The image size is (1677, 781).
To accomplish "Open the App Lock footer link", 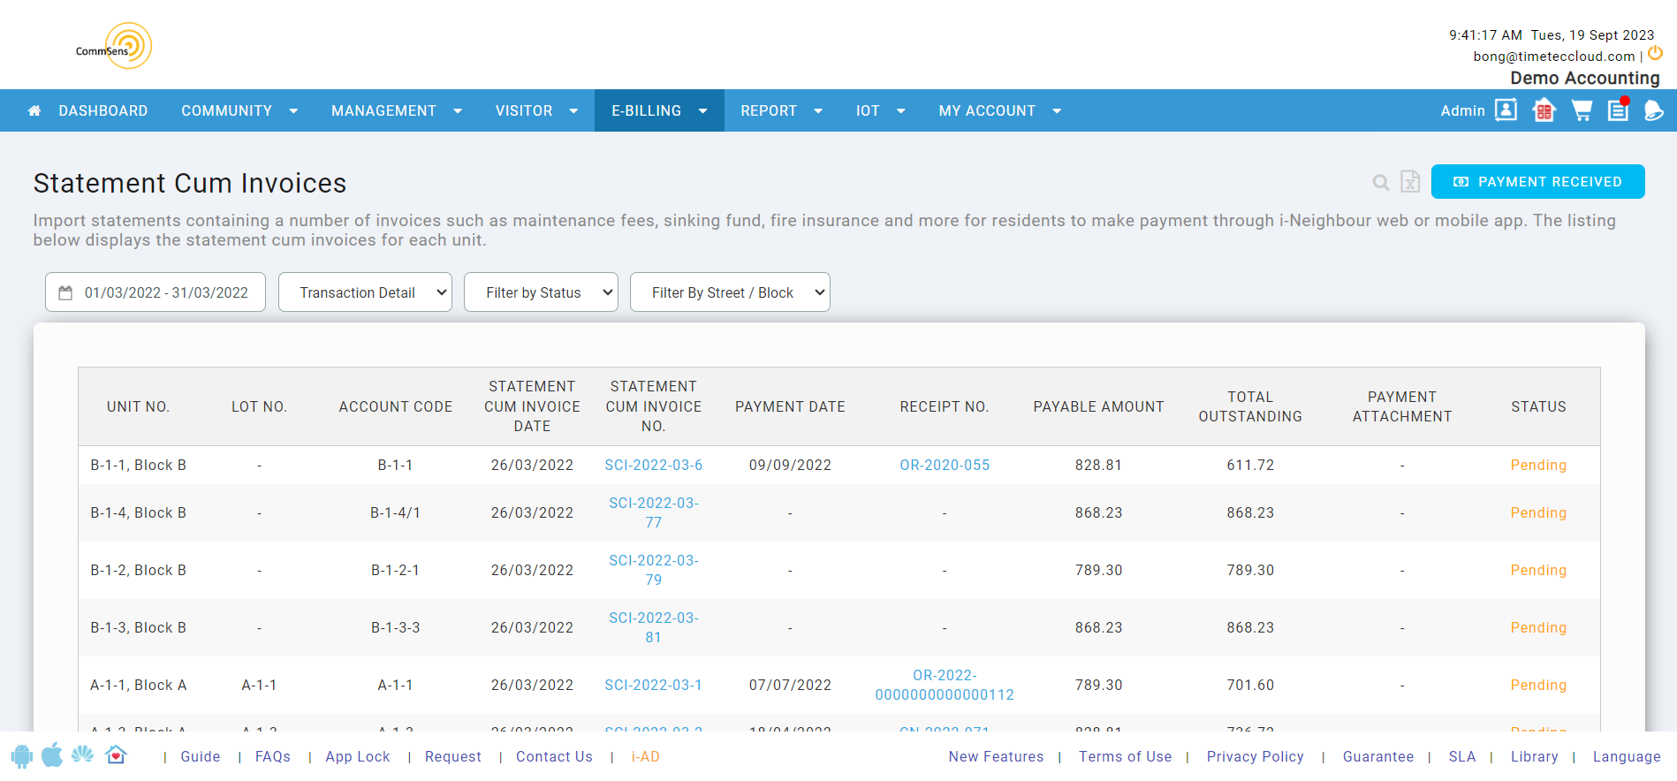I will 358,757.
